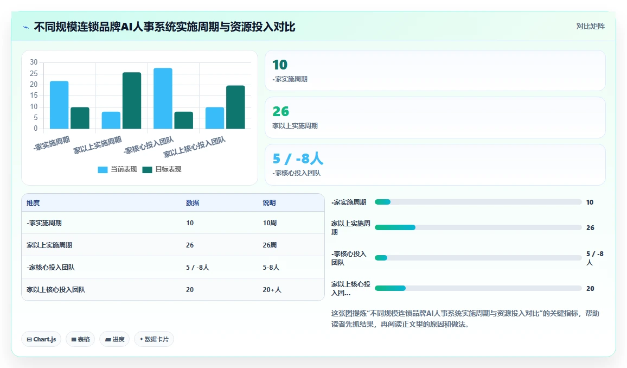Click the progress bar for 家以上实施周期
The image size is (627, 368).
tap(478, 227)
